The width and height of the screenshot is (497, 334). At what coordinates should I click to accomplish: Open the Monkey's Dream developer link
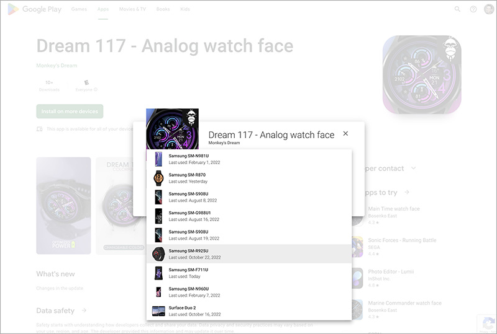pos(57,66)
